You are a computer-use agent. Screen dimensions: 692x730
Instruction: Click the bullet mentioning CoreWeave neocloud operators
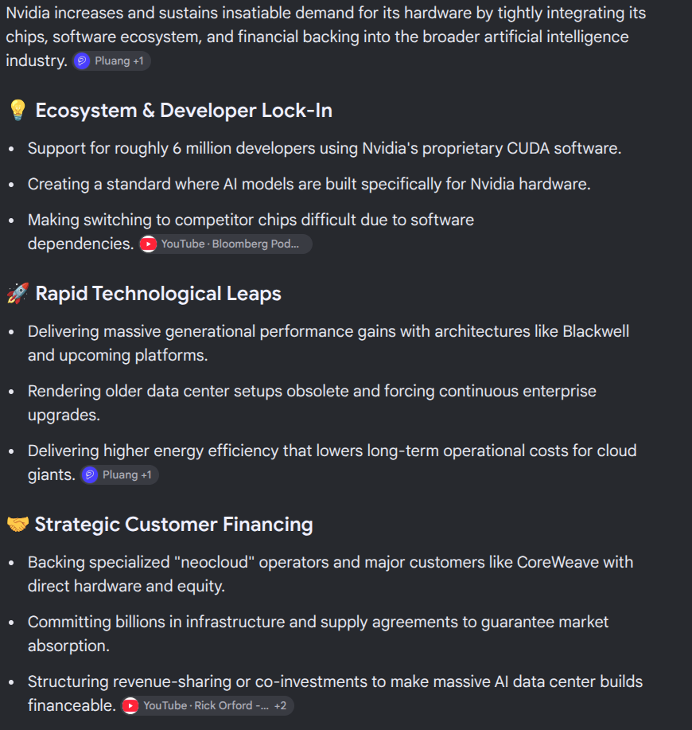(x=330, y=574)
